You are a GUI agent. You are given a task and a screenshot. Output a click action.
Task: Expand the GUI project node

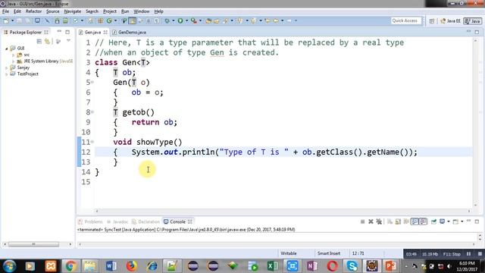[7, 49]
